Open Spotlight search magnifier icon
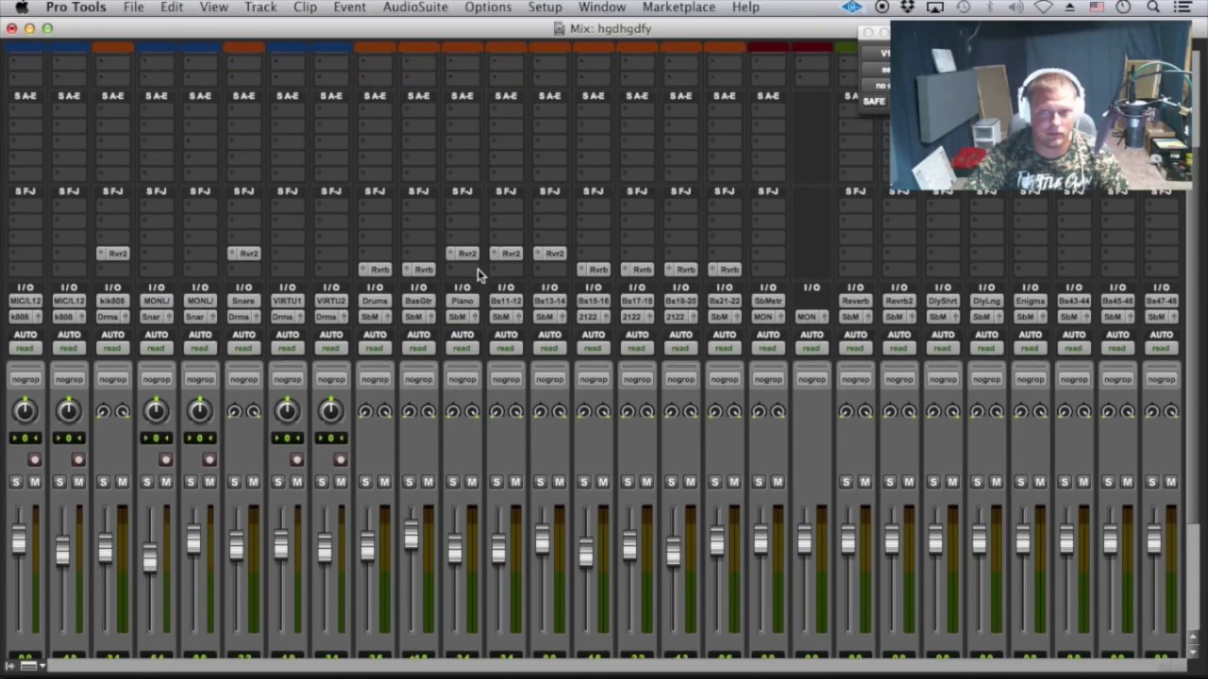Image resolution: width=1208 pixels, height=679 pixels. [1153, 8]
